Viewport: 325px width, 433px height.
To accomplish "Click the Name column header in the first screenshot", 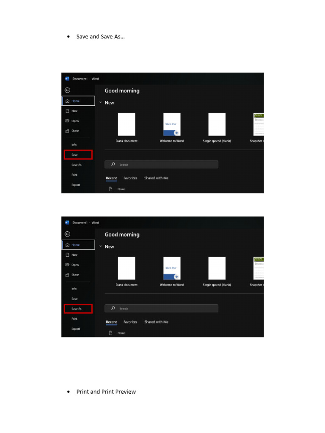I will [121, 189].
